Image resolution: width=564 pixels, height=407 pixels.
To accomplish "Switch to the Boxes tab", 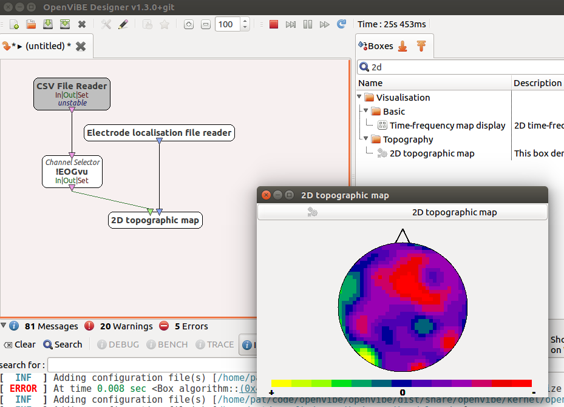I will pos(381,46).
